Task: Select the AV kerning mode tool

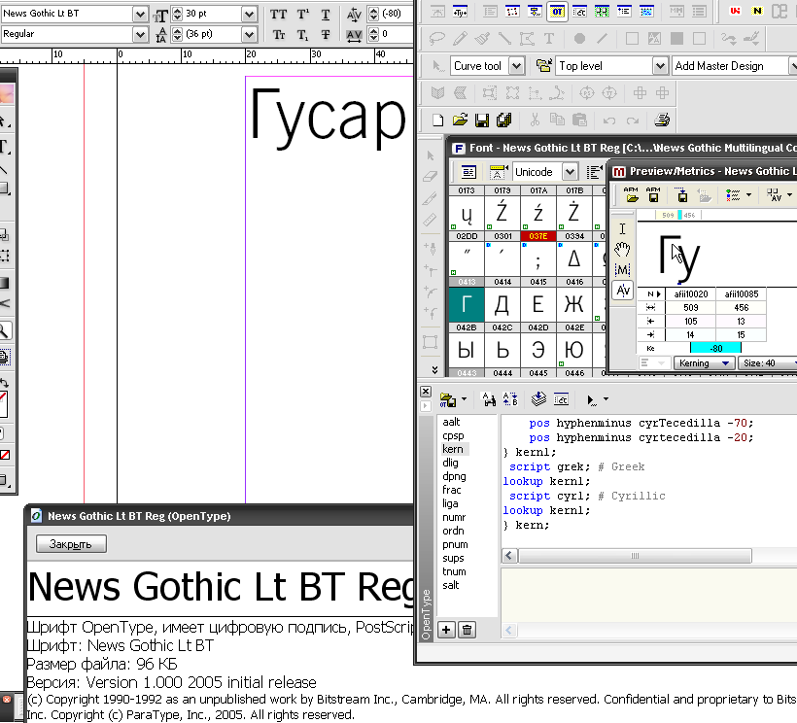Action: [623, 291]
